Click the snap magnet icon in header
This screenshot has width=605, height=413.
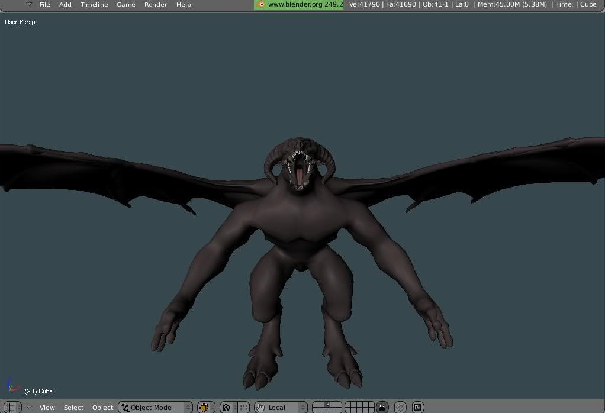point(400,407)
